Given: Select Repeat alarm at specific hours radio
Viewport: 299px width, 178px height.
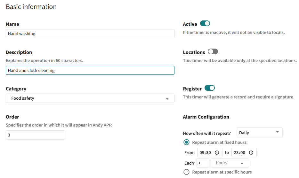Looking at the screenshot, I should pos(186,172).
